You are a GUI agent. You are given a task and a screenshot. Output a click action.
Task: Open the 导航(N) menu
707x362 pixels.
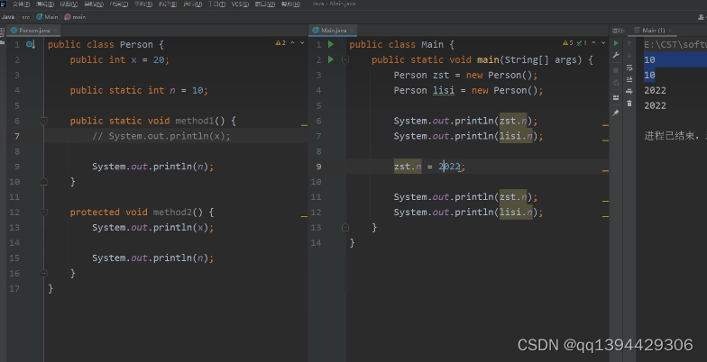pyautogui.click(x=94, y=4)
